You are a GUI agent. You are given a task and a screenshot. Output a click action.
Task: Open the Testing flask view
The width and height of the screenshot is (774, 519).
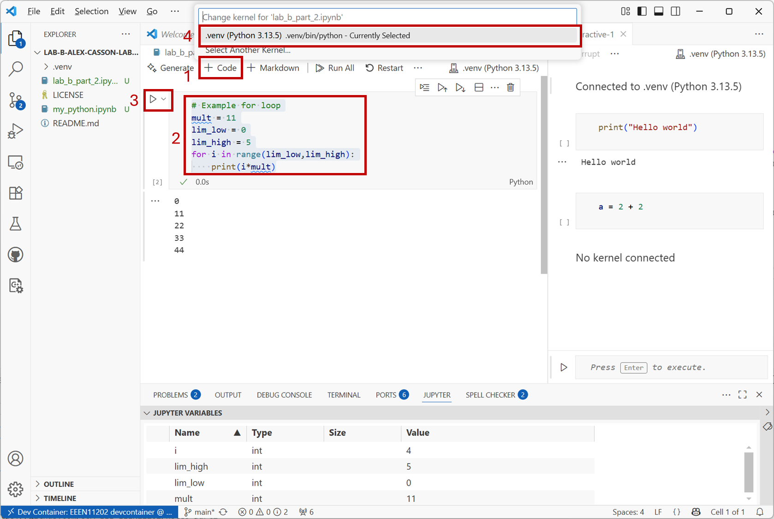[x=16, y=224]
